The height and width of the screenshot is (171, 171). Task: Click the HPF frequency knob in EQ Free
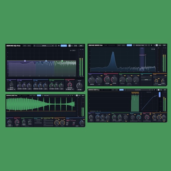coord(11,85)
